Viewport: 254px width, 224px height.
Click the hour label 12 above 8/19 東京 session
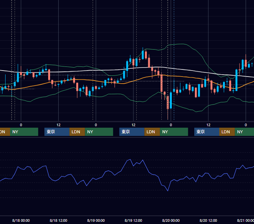click(x=133, y=125)
